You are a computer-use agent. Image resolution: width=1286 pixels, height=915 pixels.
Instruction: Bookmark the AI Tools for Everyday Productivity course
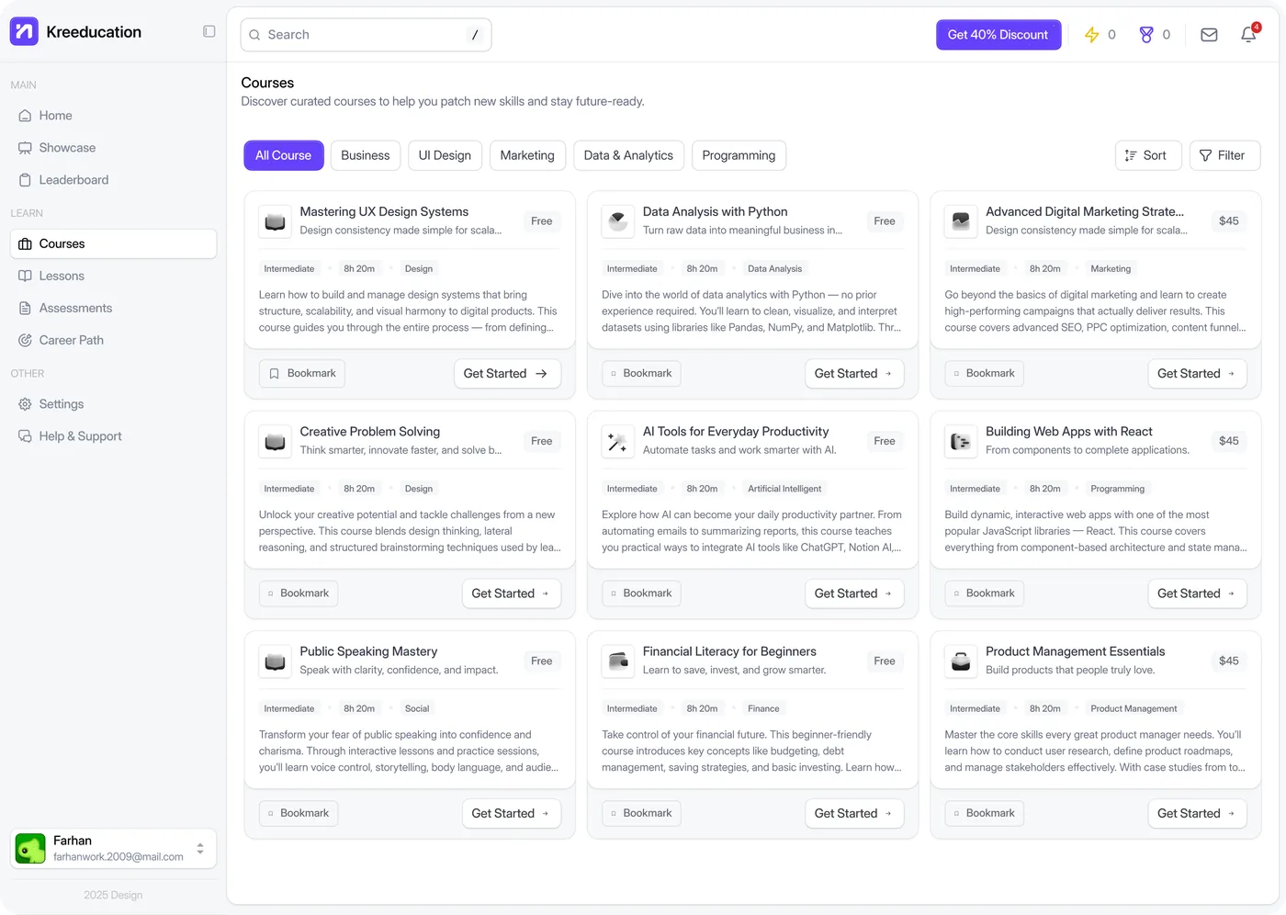[x=641, y=593]
